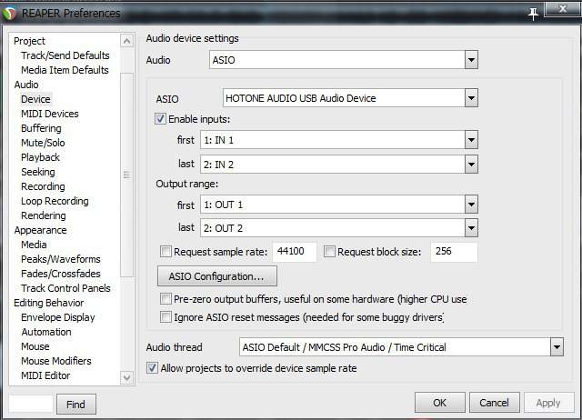
Task: Toggle Allow projects to override device sample rate
Action: coord(152,367)
